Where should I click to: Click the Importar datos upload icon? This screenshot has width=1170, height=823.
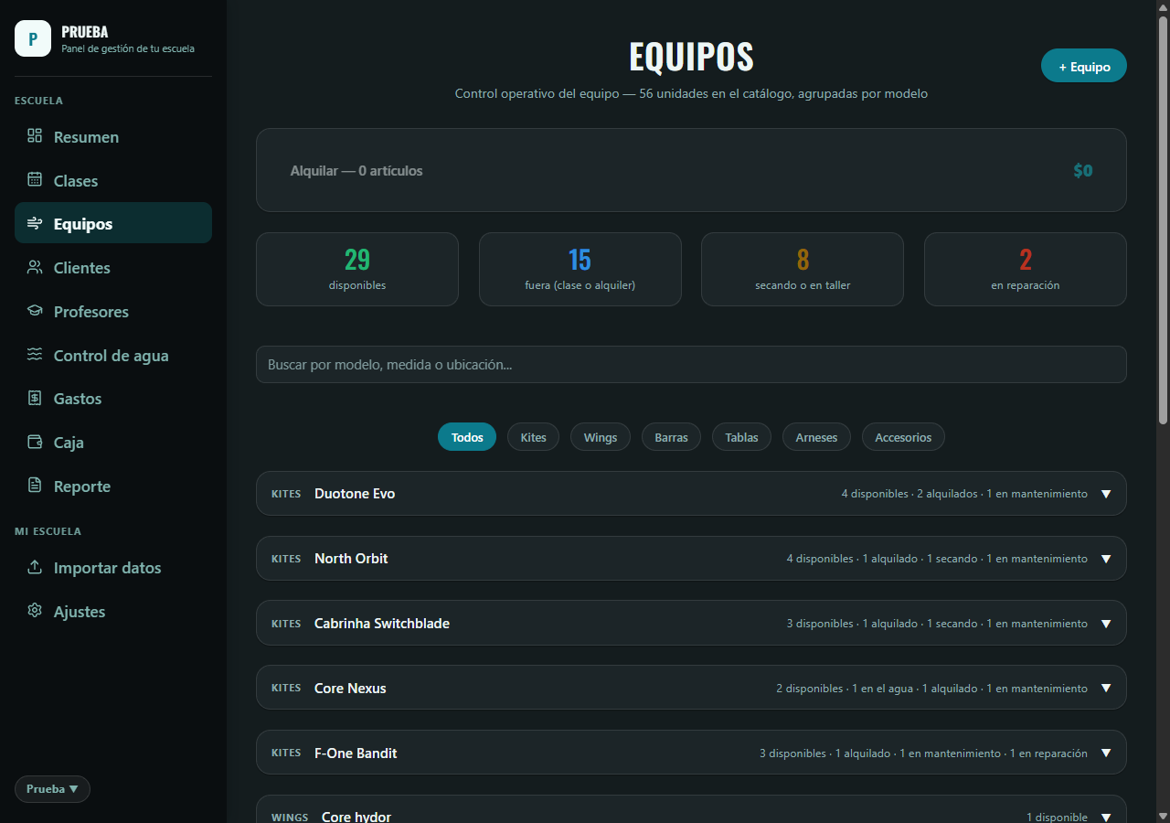(x=35, y=568)
